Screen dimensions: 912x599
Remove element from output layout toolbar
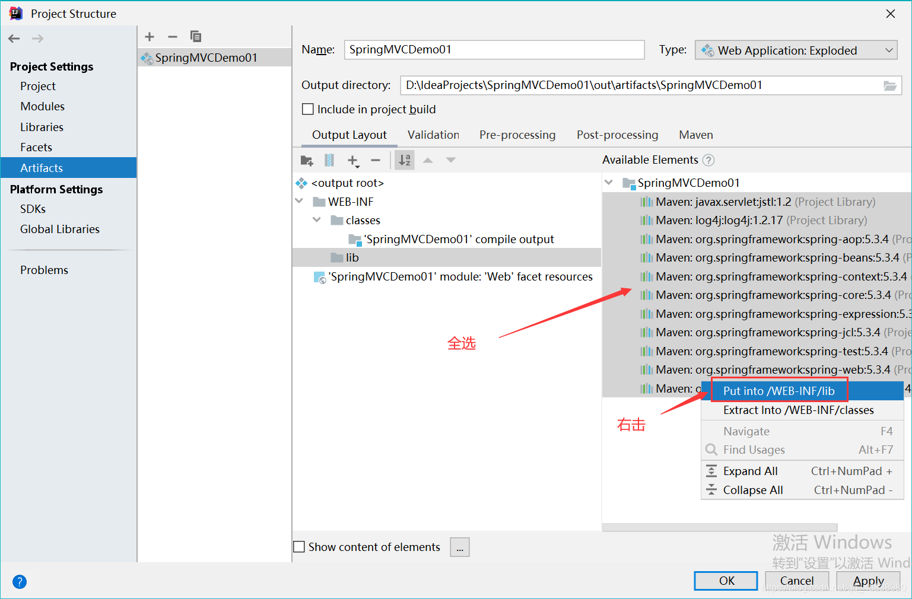pyautogui.click(x=376, y=160)
